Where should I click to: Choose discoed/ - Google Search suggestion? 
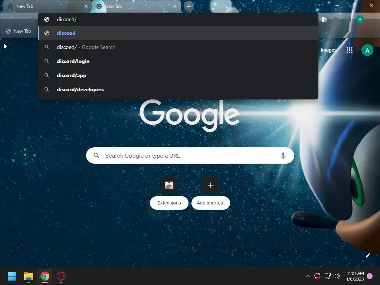pyautogui.click(x=178, y=47)
